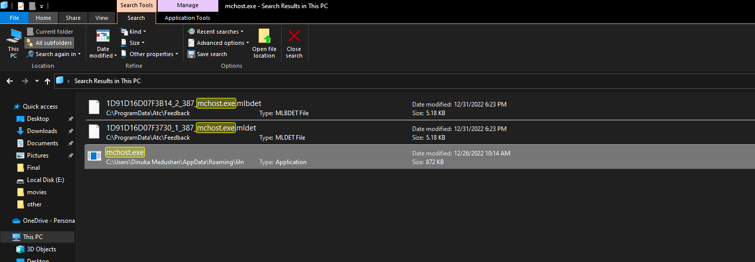Click the Open file location button
Viewport: 755px width, 262px height.
[x=264, y=44]
